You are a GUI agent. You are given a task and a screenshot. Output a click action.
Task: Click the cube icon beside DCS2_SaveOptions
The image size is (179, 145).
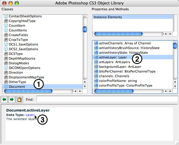pos(6,49)
